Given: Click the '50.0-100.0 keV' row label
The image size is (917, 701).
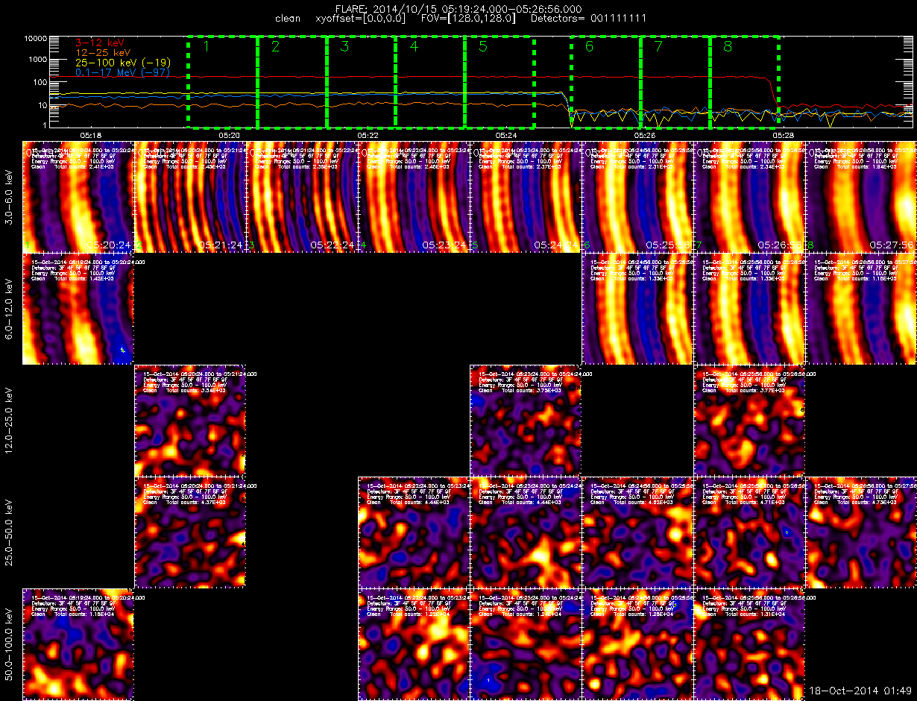Looking at the screenshot, I should click(9, 645).
